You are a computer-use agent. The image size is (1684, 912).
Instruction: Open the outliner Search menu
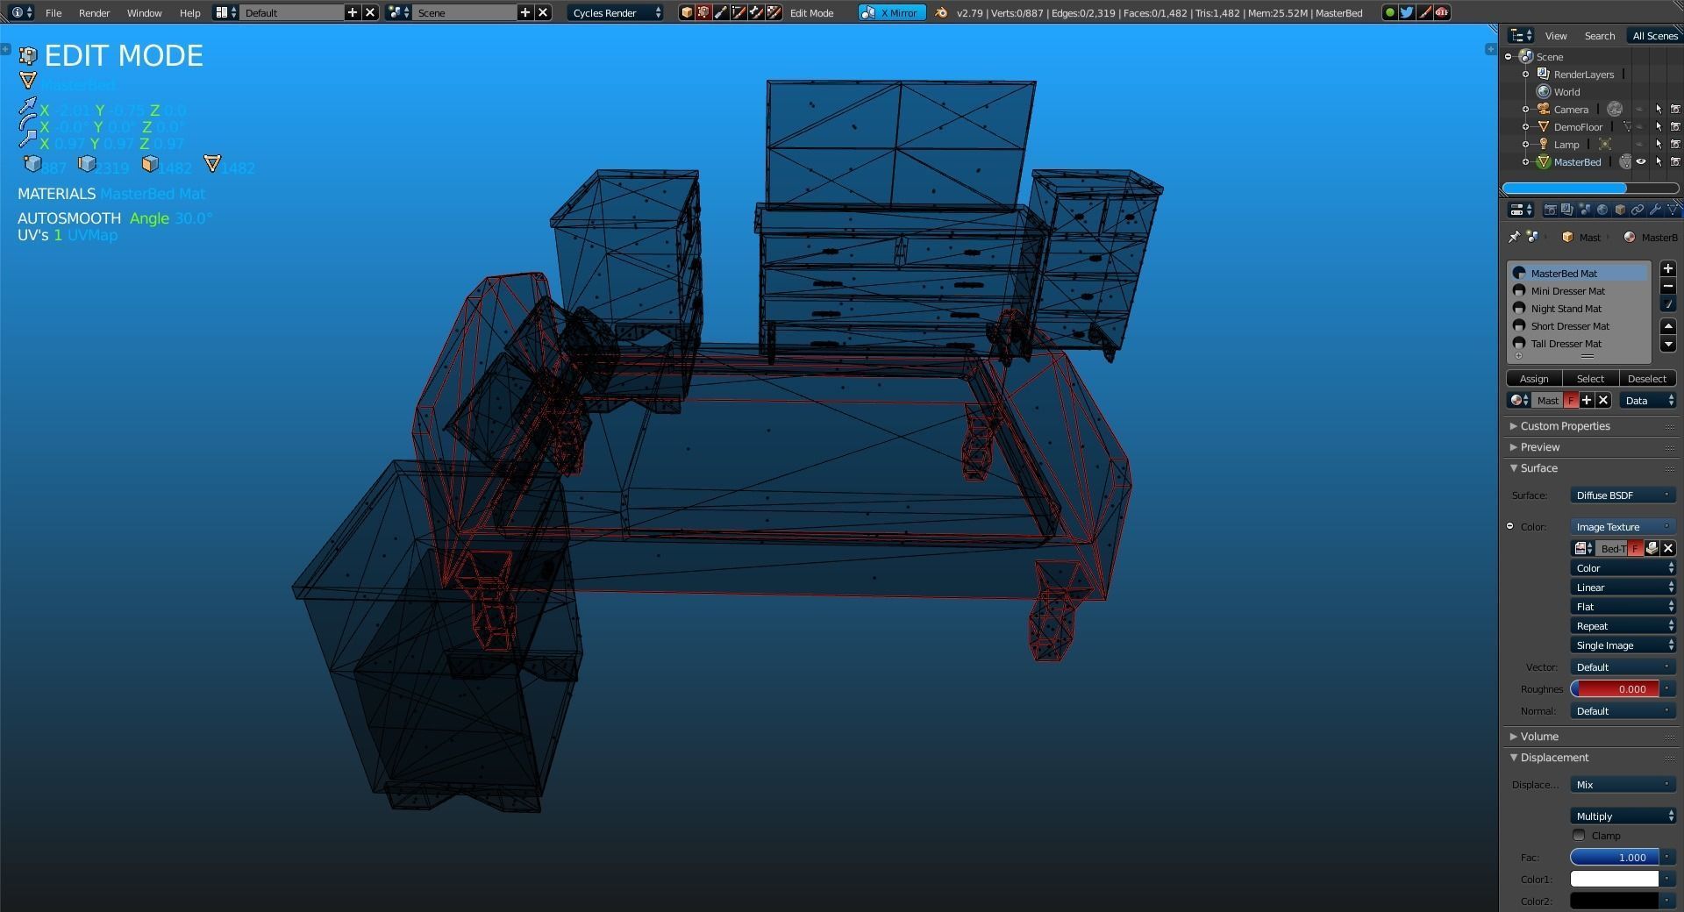(x=1599, y=36)
